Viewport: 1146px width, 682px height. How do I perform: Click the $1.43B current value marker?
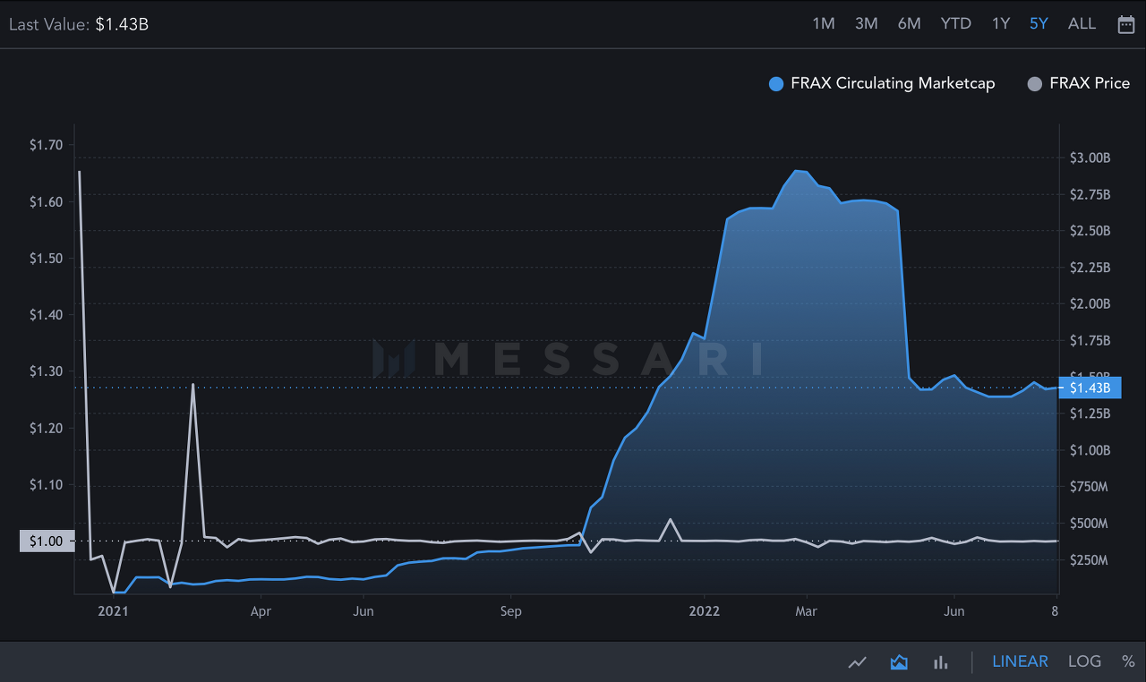click(1087, 388)
